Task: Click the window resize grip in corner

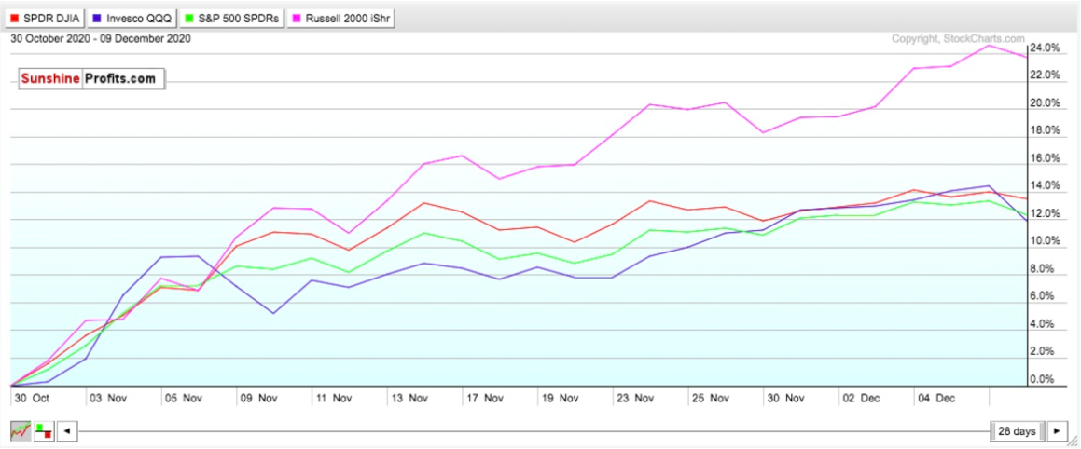Action: [x=1072, y=442]
